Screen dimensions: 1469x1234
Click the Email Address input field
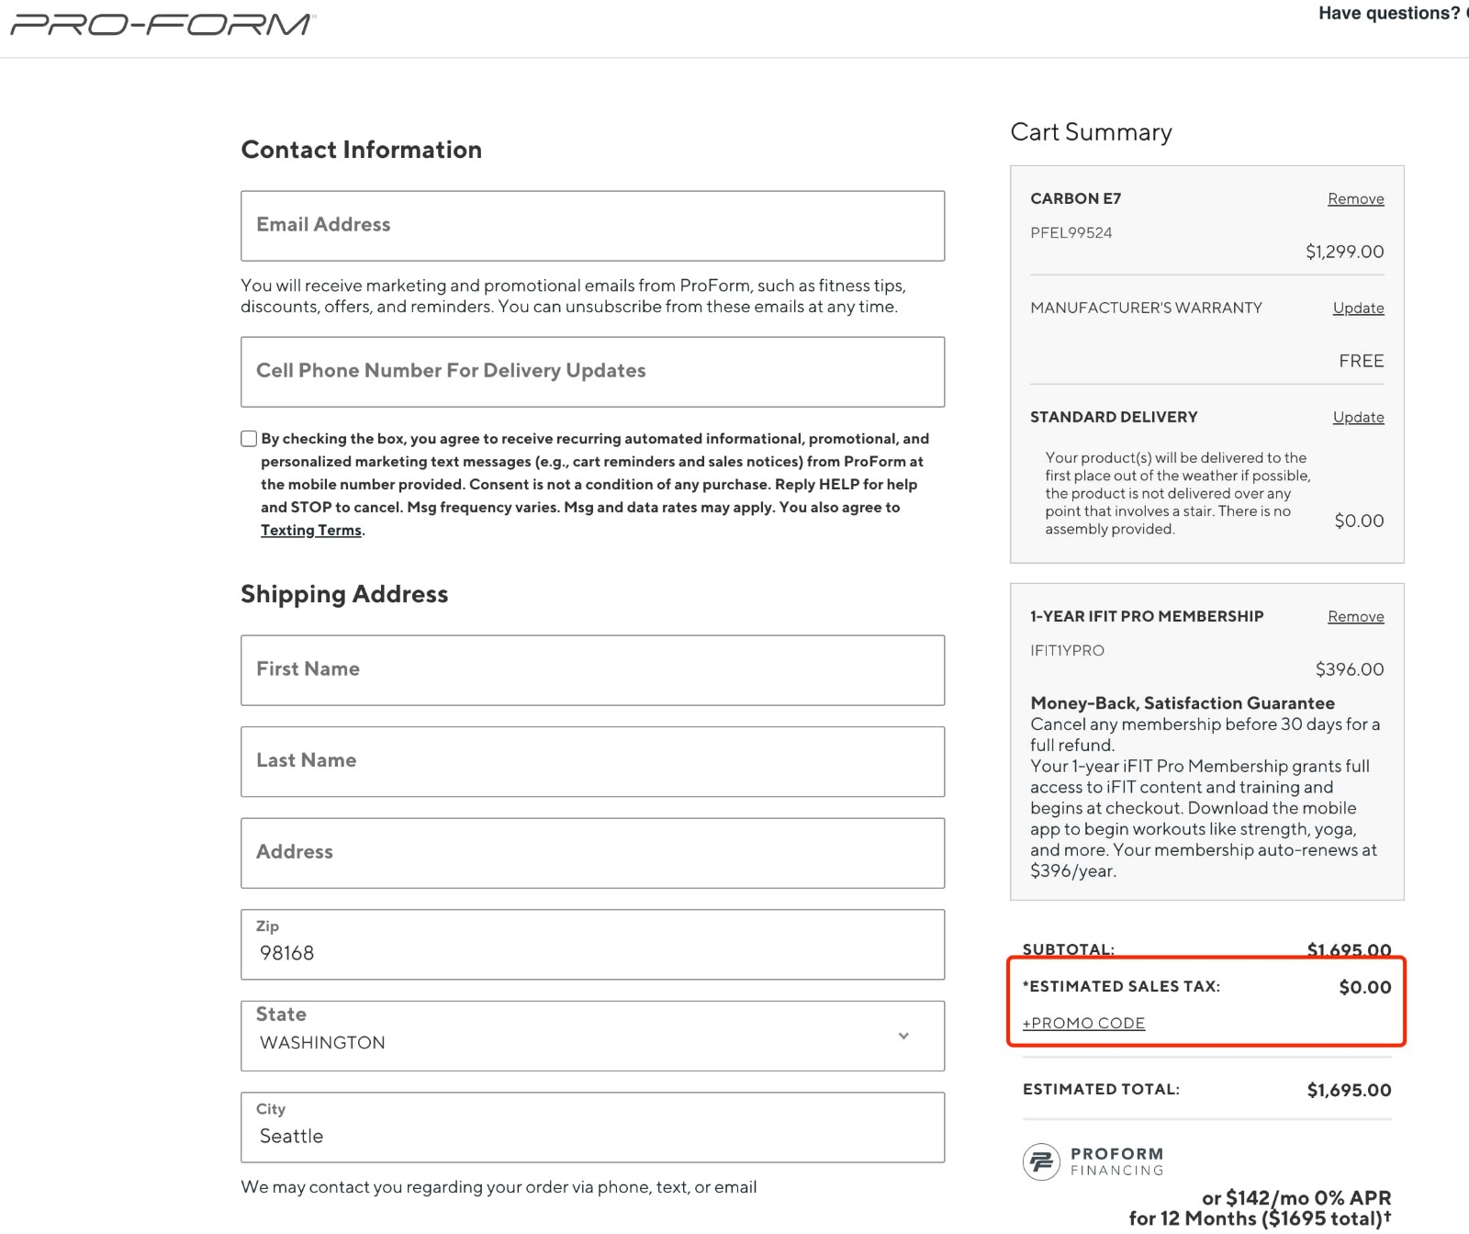[x=591, y=225]
